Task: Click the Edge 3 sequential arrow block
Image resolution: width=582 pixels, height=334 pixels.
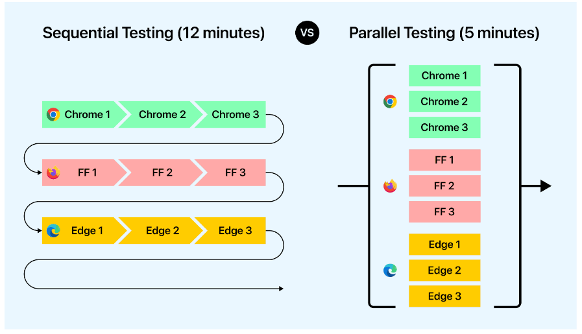Action: click(x=232, y=230)
